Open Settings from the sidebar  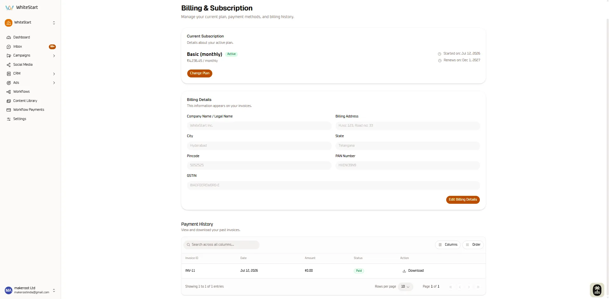point(30,119)
